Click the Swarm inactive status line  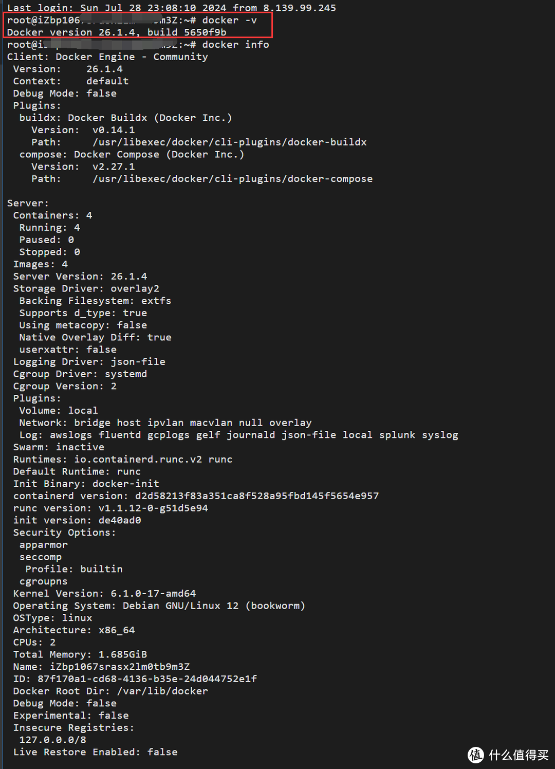click(59, 447)
